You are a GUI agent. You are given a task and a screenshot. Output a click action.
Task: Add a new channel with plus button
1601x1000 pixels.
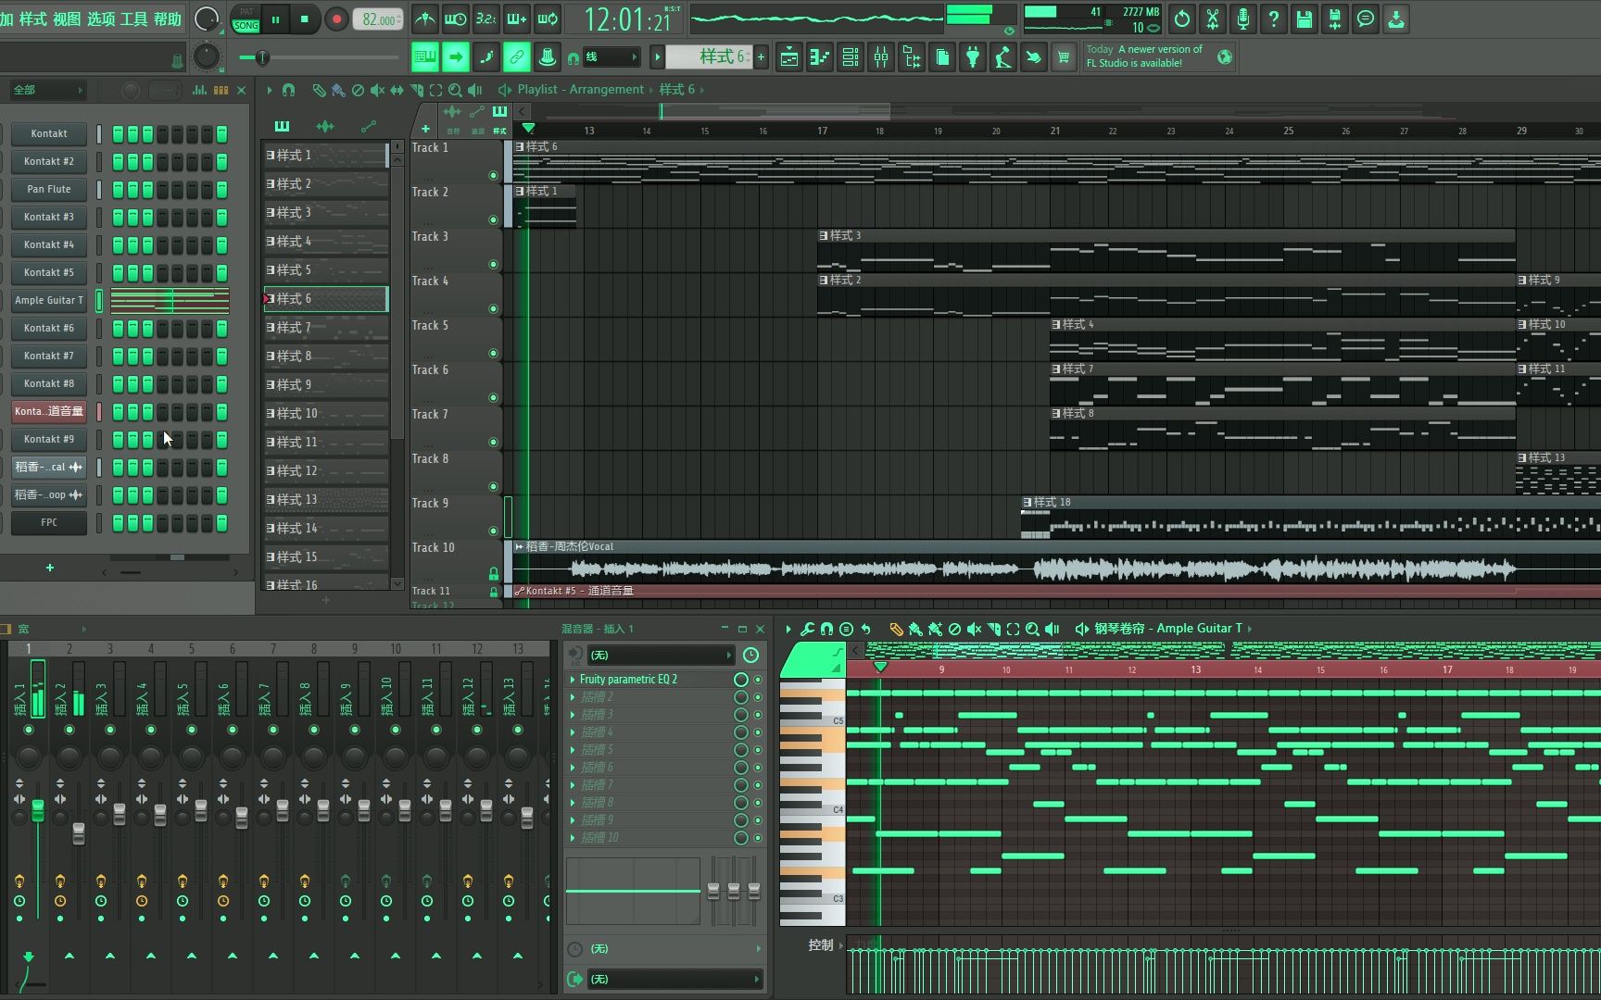(x=50, y=568)
